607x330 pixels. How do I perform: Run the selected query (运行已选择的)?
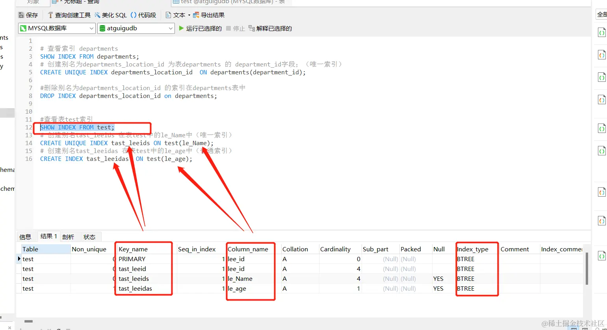(x=200, y=28)
